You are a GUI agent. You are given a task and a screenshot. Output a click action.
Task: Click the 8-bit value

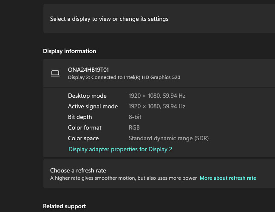click(135, 117)
